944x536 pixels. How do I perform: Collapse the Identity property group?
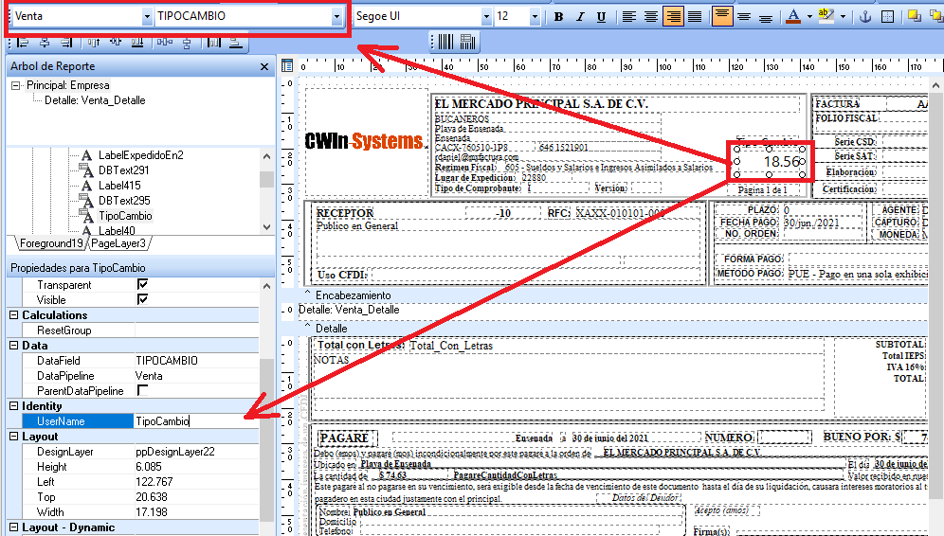(x=14, y=406)
